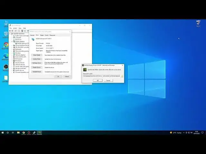Open the Action menu in Device Manager
206x154 pixels.
click(15, 28)
